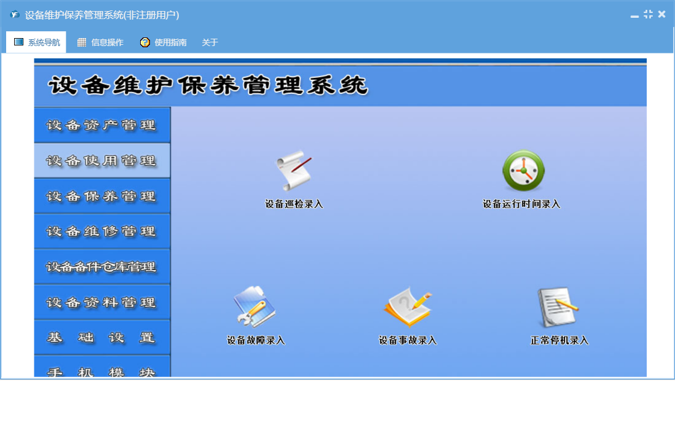Open the 使用指南 menu
The height and width of the screenshot is (447, 675).
click(x=163, y=42)
